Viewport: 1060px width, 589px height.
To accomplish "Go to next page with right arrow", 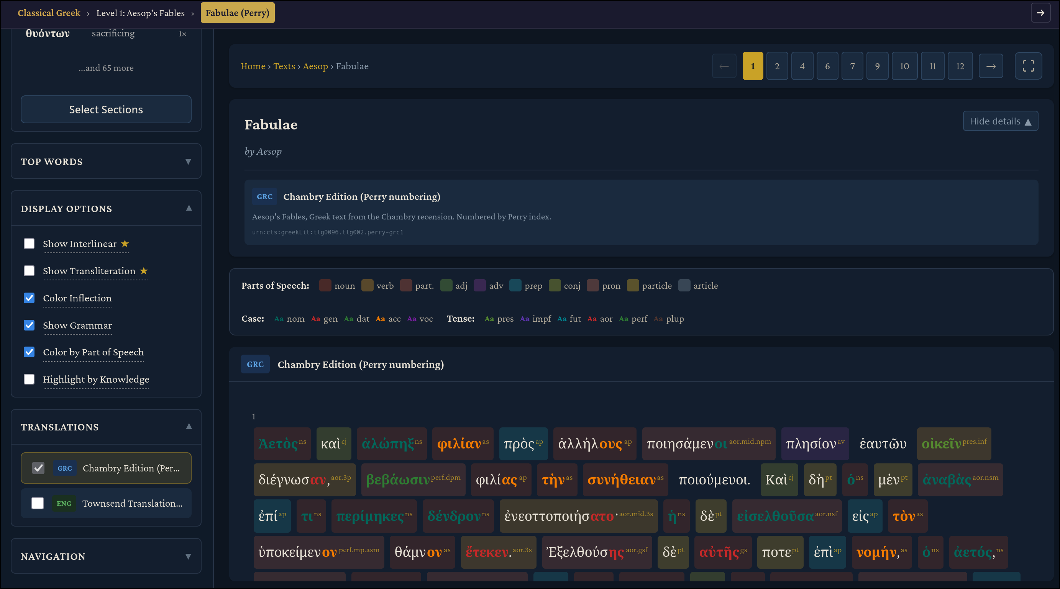I will [x=991, y=66].
